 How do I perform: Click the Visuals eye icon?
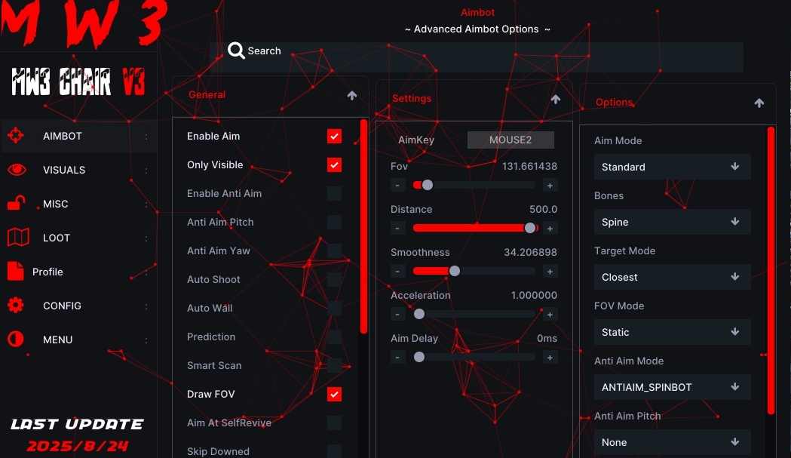click(16, 170)
